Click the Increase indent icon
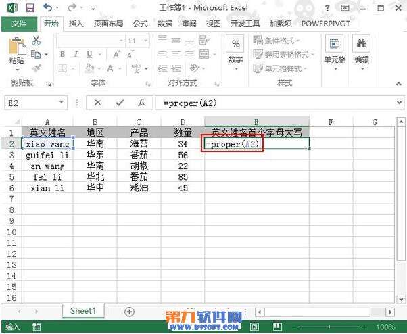 point(176,68)
